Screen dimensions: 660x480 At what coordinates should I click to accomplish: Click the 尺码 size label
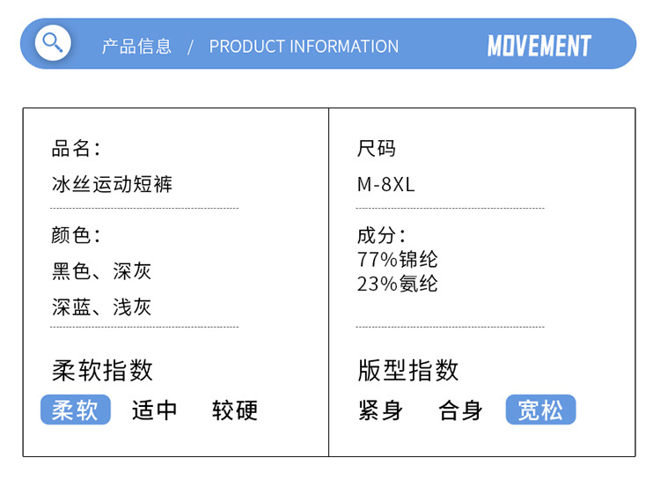pyautogui.click(x=377, y=149)
